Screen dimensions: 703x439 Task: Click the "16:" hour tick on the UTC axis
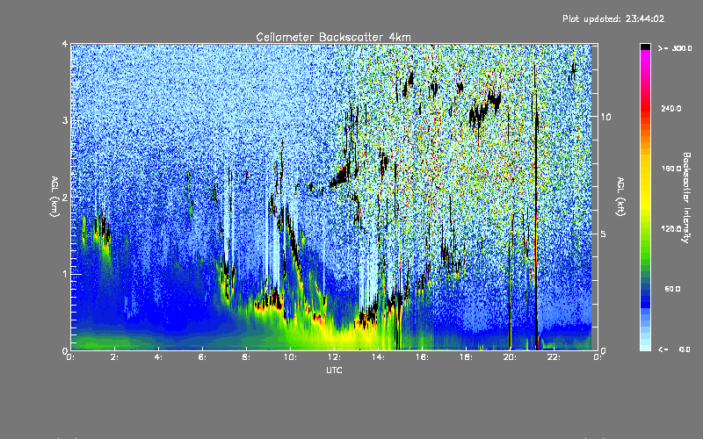pos(422,357)
